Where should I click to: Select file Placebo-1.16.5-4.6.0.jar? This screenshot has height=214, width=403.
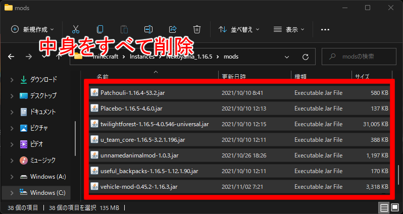pos(239,109)
